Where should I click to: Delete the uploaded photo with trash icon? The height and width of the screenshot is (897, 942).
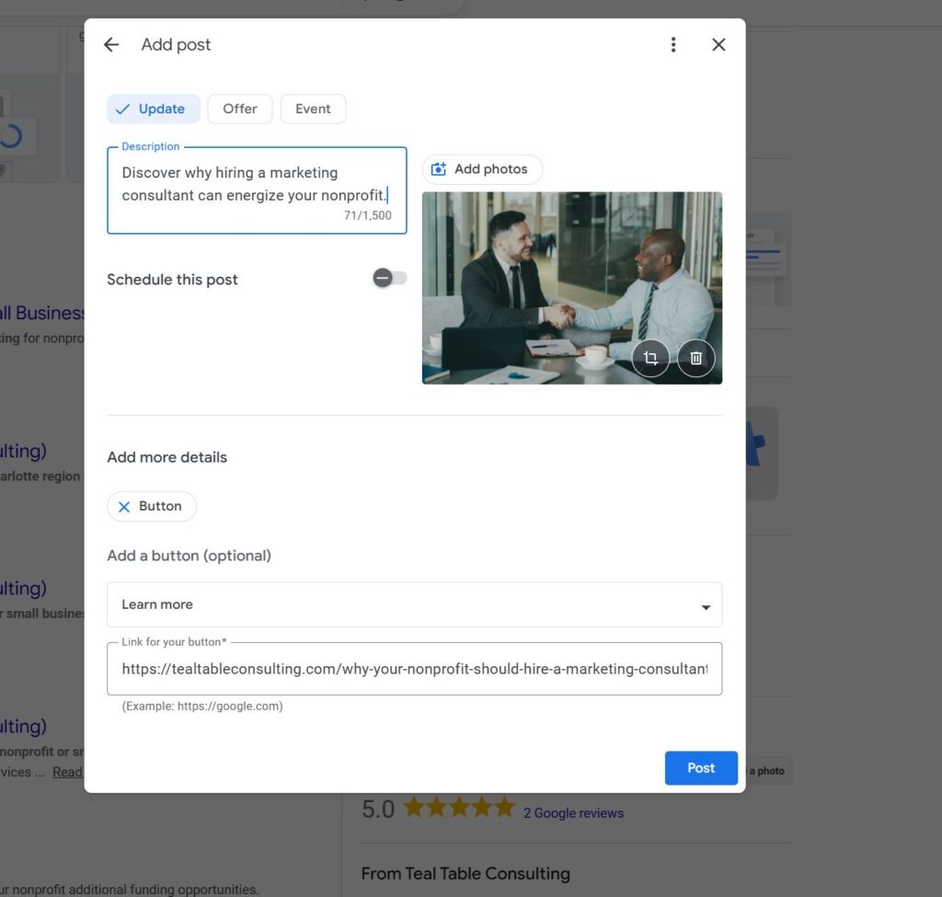pyautogui.click(x=695, y=358)
